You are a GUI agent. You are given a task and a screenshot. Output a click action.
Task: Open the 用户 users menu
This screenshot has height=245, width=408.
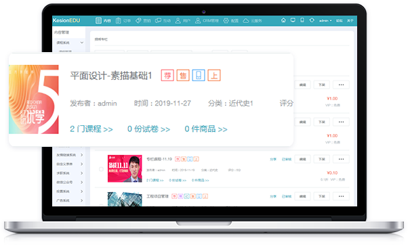[x=183, y=20]
